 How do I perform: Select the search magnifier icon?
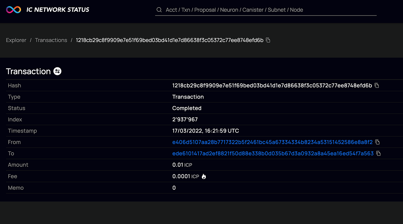[x=159, y=9]
